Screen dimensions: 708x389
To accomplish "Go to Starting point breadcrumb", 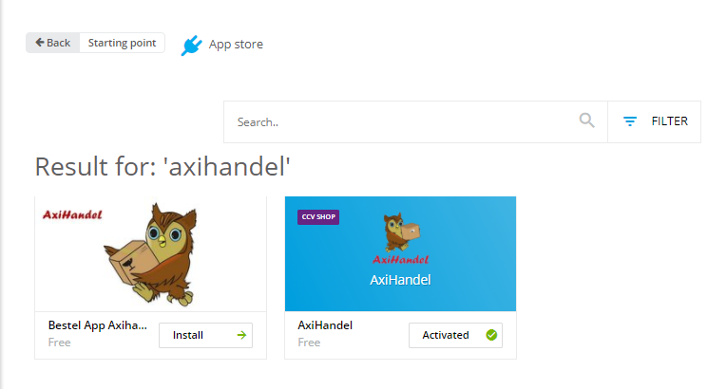I will [122, 43].
